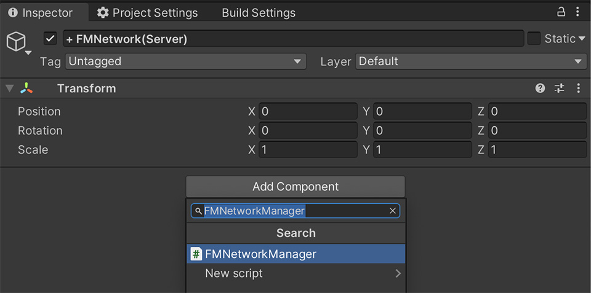The width and height of the screenshot is (591, 293).
Task: Switch to the Project Settings tab
Action: point(148,13)
